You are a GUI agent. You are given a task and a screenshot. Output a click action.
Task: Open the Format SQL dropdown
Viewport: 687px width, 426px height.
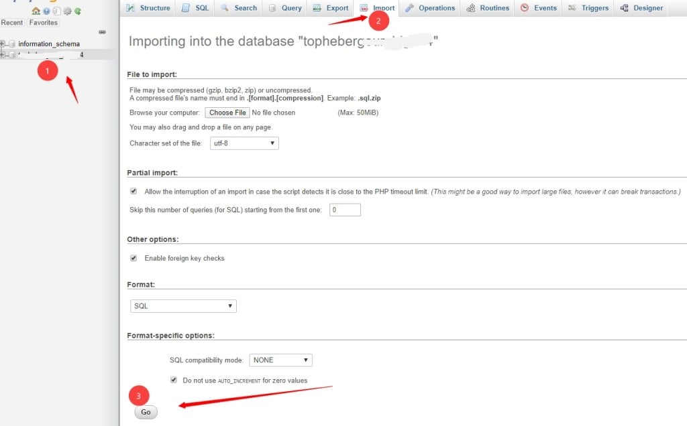coord(183,305)
